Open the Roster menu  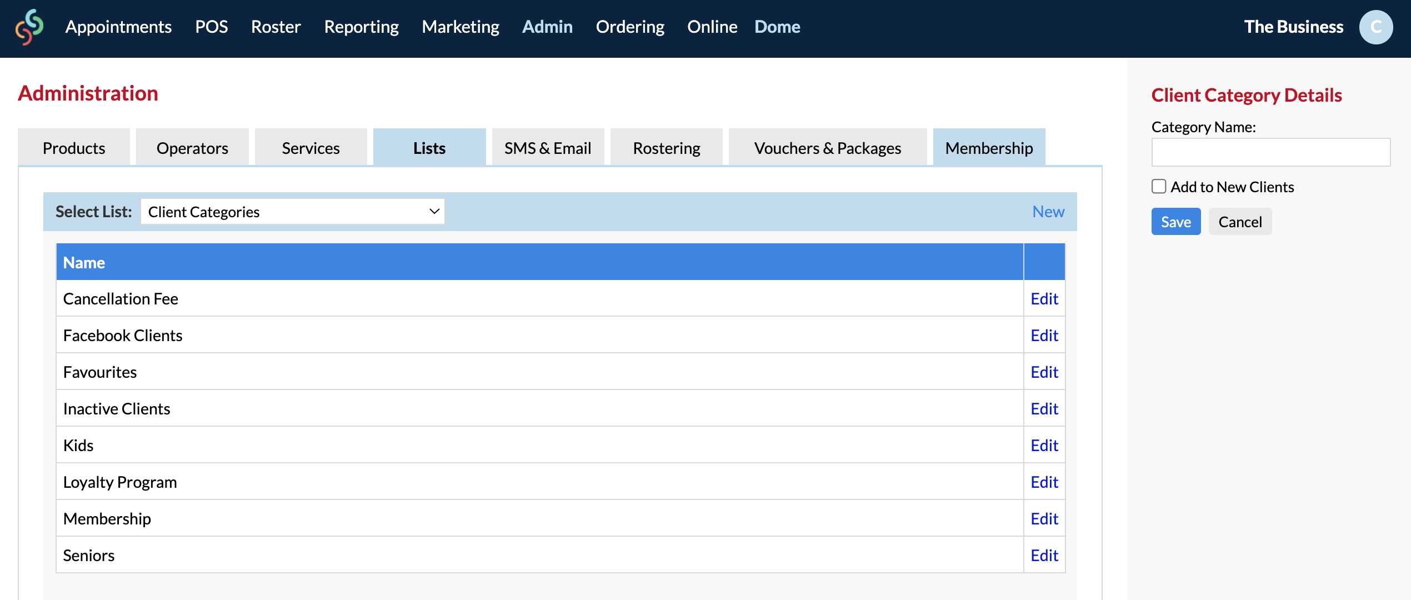point(276,27)
